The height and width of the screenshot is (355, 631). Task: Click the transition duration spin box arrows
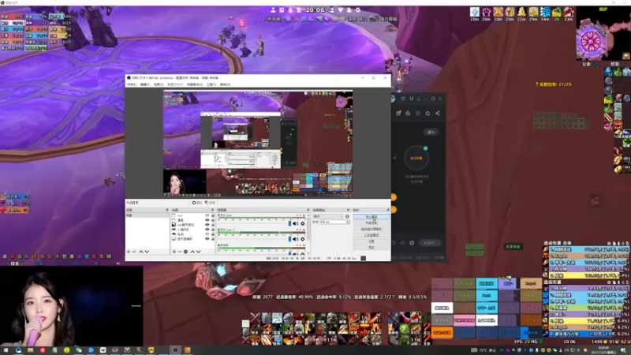point(348,222)
